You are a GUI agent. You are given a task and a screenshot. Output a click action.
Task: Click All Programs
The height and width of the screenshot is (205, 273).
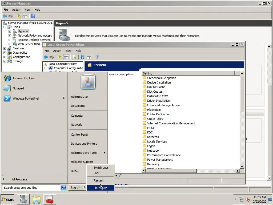(x=20, y=179)
